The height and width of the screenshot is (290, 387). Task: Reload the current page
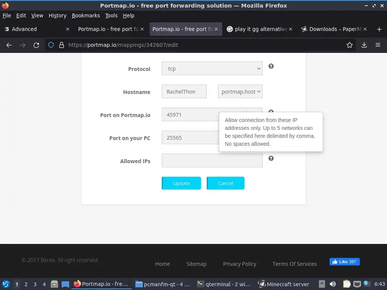36,45
